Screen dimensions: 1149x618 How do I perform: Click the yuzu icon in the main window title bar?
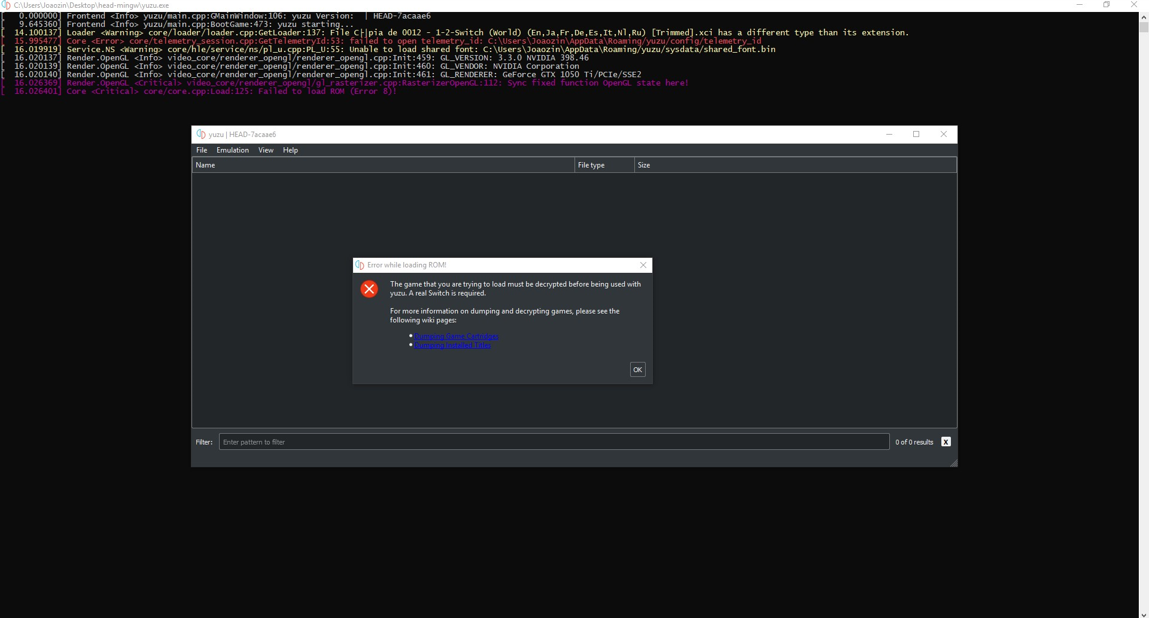[200, 134]
